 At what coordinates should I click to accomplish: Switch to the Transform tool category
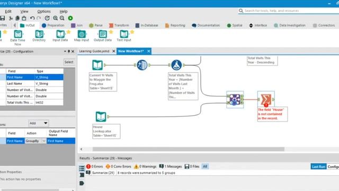coord(119,25)
